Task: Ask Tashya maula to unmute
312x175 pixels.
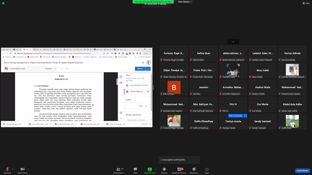Action: tap(235, 116)
